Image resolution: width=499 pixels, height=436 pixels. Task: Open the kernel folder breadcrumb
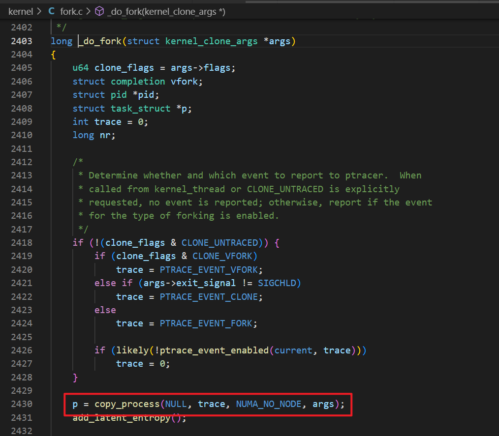[x=21, y=12]
